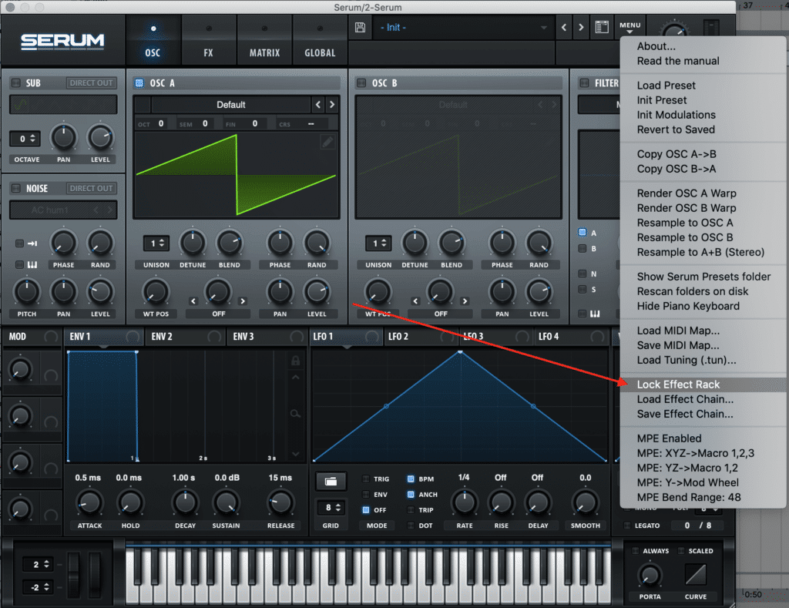Click the envelope zoom magnifier icon
The image size is (789, 608).
[x=295, y=414]
